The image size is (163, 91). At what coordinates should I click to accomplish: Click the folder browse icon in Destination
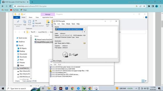click(84, 43)
